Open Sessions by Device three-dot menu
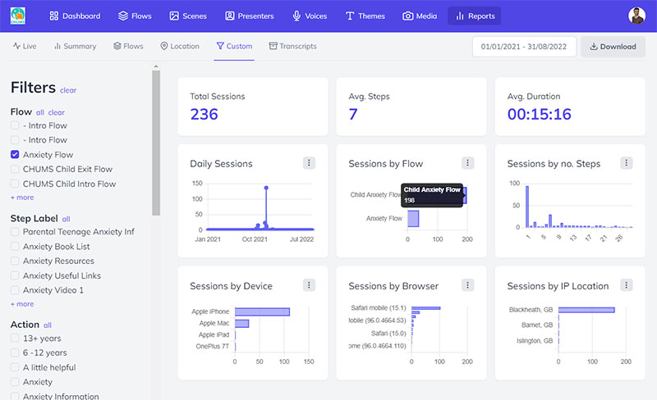 click(x=309, y=285)
